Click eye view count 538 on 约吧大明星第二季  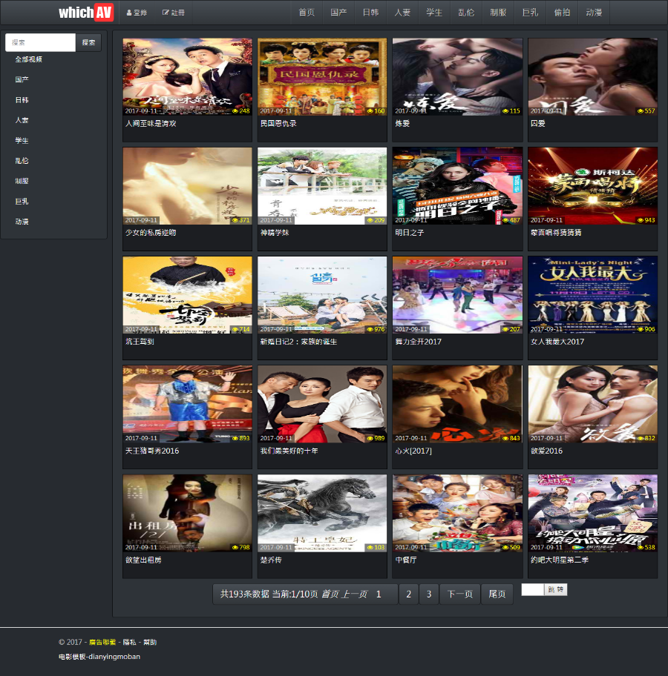coord(646,547)
